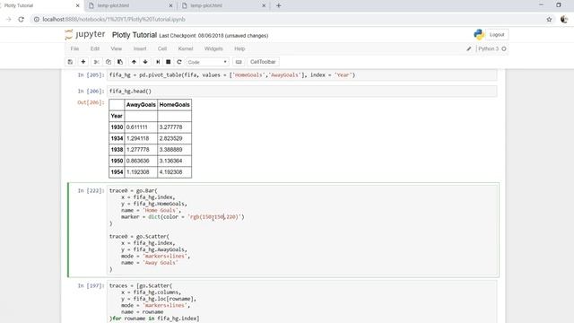Click the traces list code cell
The height and width of the screenshot is (323, 574).
302,302
